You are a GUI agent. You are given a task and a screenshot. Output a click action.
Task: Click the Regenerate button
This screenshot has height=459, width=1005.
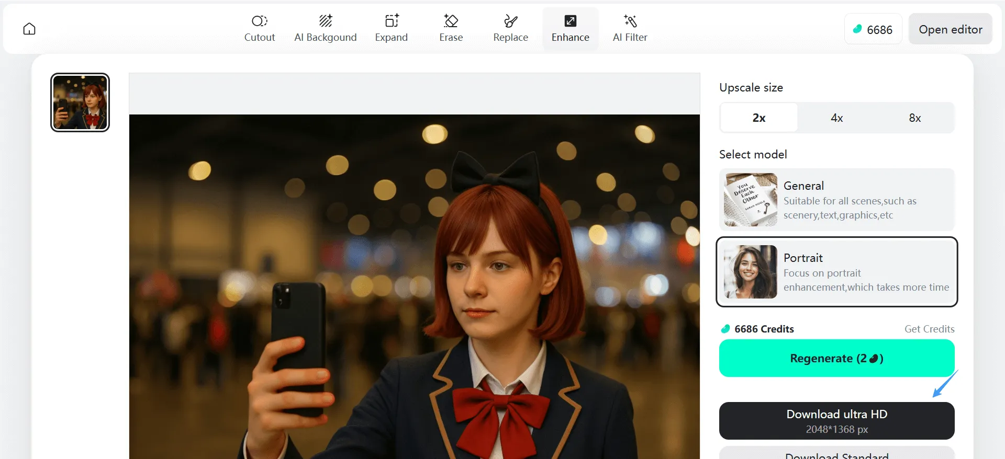pyautogui.click(x=836, y=358)
